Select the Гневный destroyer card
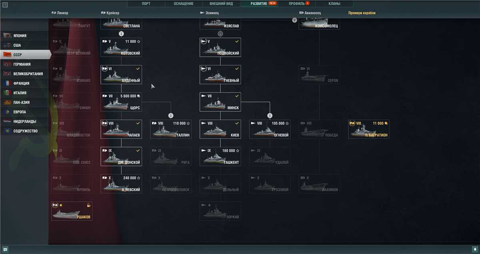Screen dimensions: 480x254 coord(220,75)
